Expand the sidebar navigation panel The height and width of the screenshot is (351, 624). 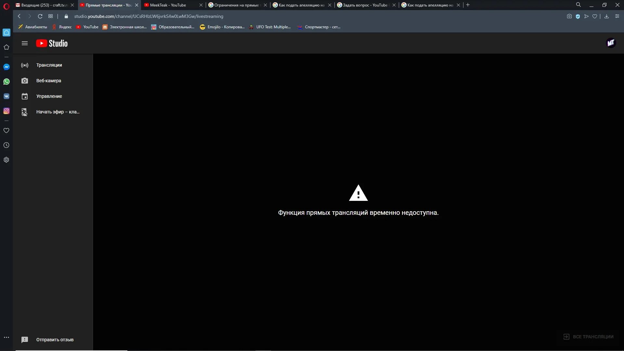click(24, 43)
